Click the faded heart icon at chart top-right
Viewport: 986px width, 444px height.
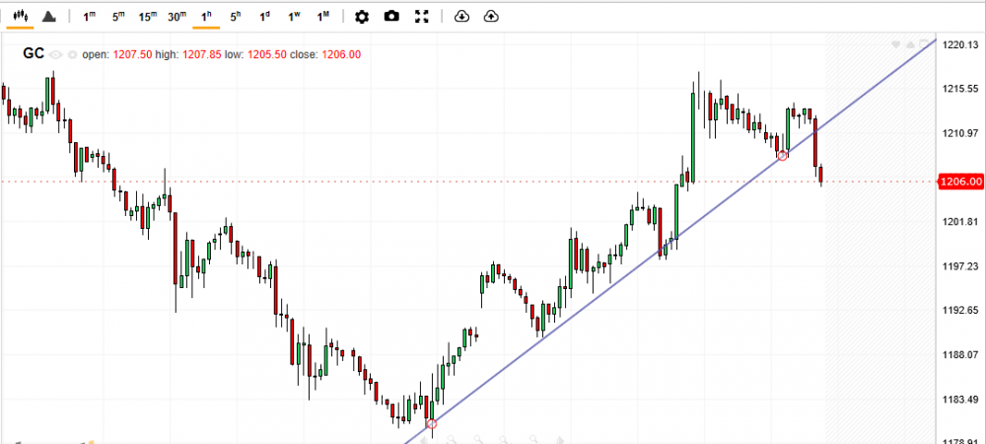coord(896,45)
